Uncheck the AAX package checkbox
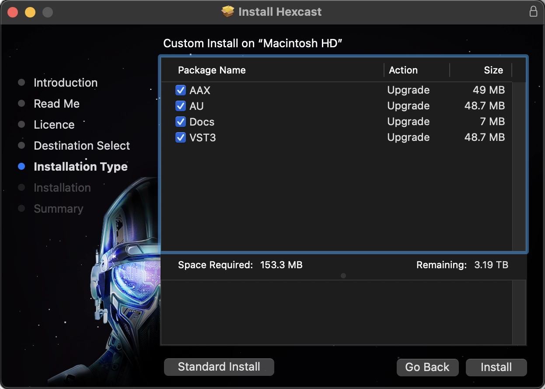Image resolution: width=545 pixels, height=389 pixels. [181, 90]
